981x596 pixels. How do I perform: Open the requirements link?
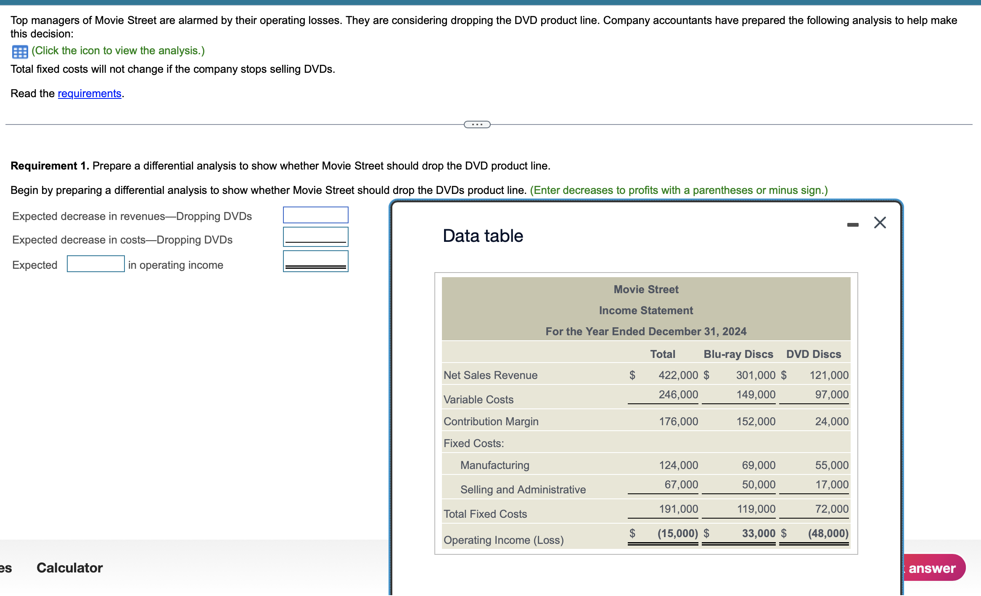click(x=89, y=93)
